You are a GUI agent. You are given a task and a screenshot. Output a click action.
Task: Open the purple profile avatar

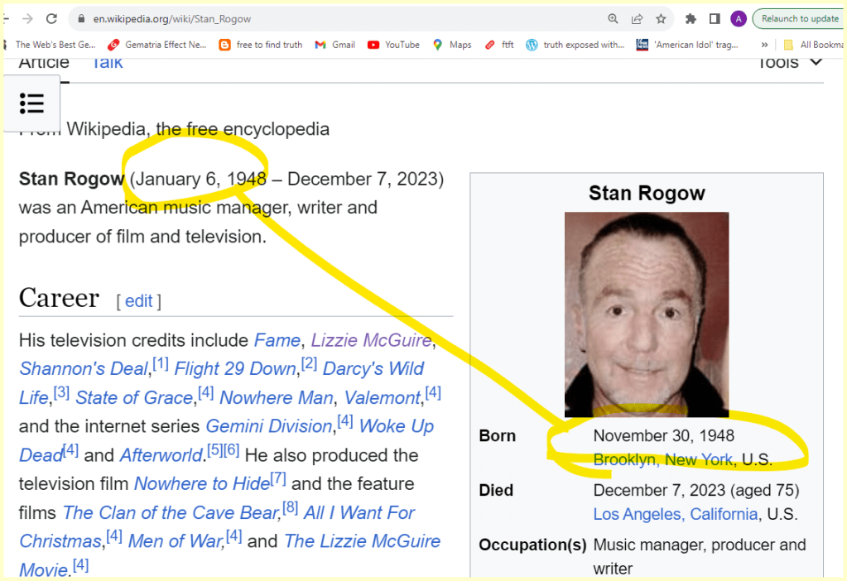[x=739, y=18]
